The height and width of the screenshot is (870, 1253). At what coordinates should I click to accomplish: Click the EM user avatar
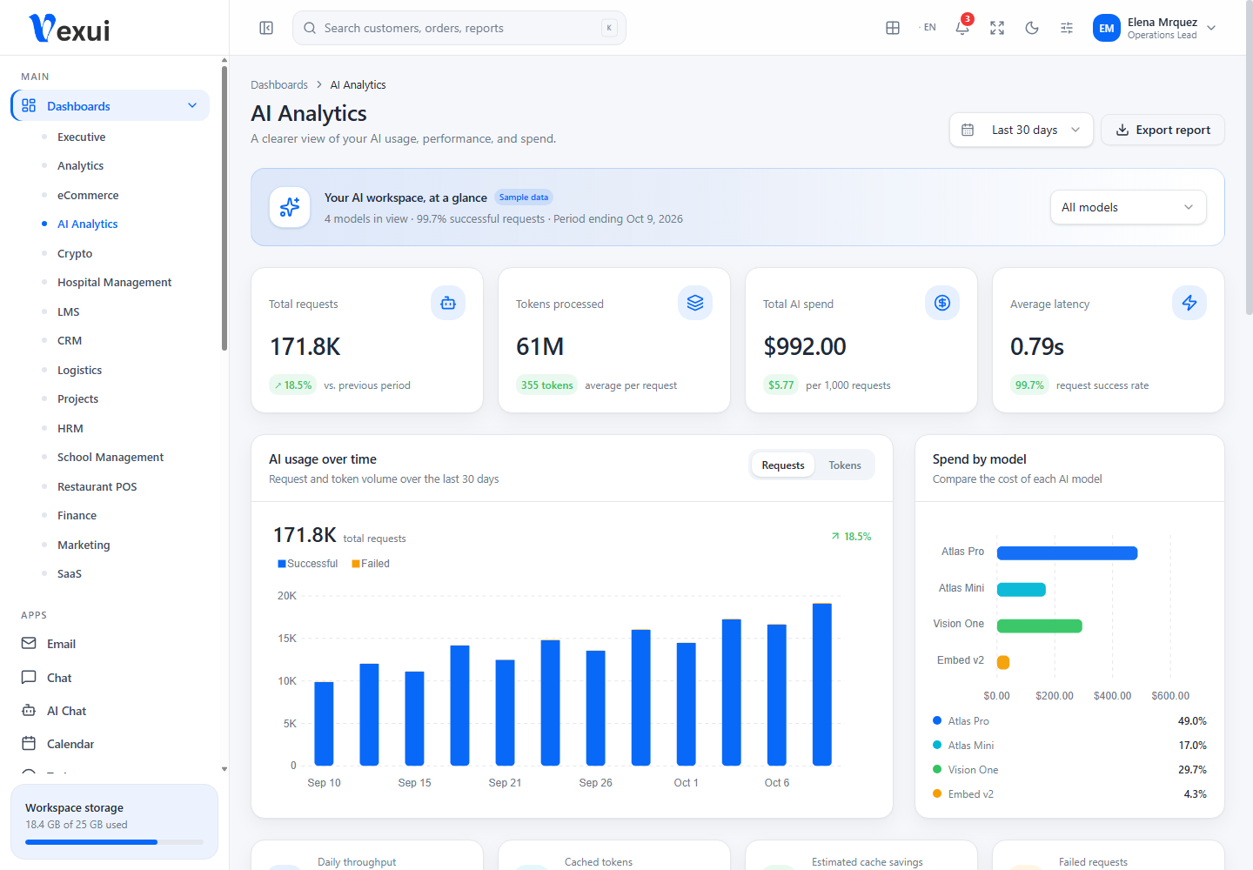(x=1107, y=28)
